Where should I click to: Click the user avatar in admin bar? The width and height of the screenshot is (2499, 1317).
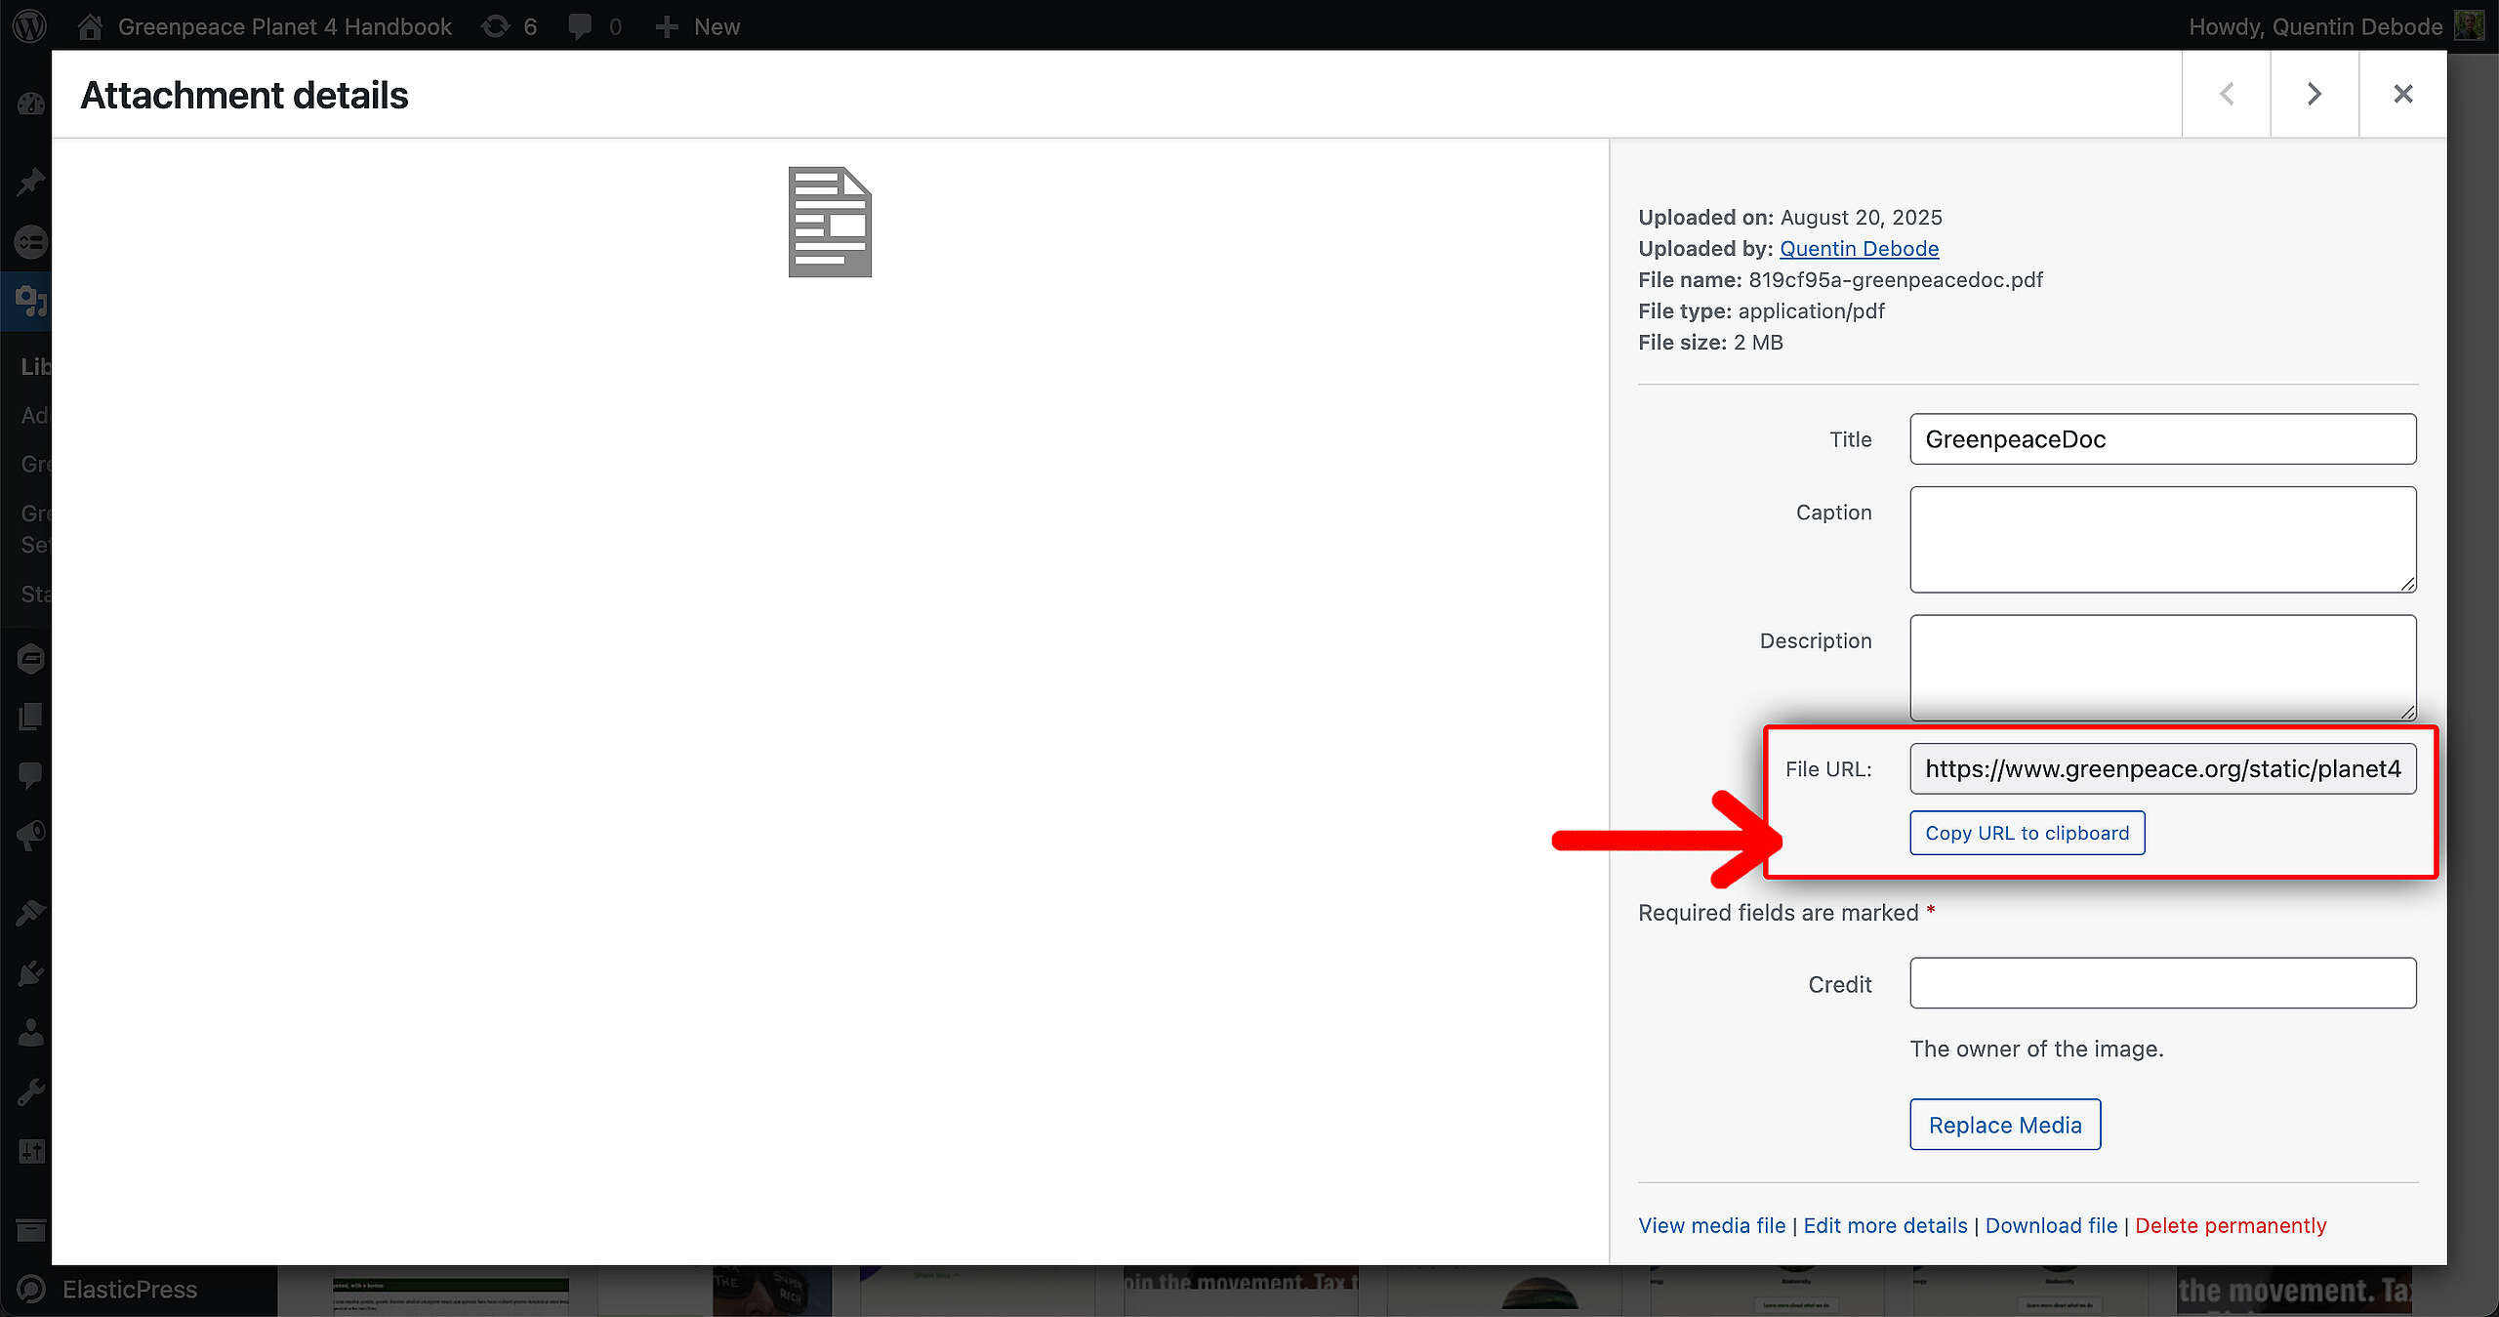[x=2469, y=26]
